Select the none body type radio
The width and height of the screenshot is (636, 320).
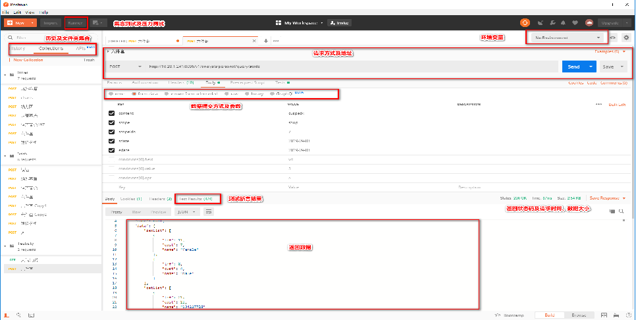pyautogui.click(x=111, y=93)
